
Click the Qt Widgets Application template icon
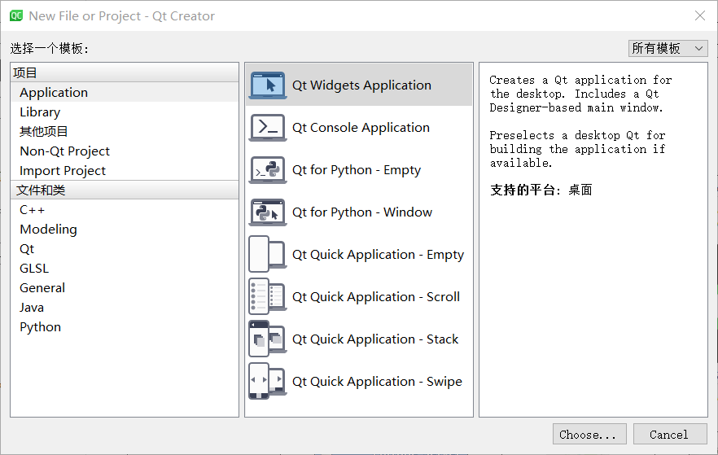267,85
